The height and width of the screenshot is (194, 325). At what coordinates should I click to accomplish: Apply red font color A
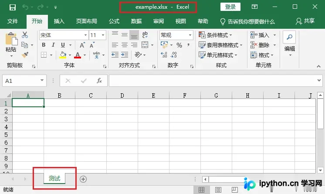click(78, 55)
